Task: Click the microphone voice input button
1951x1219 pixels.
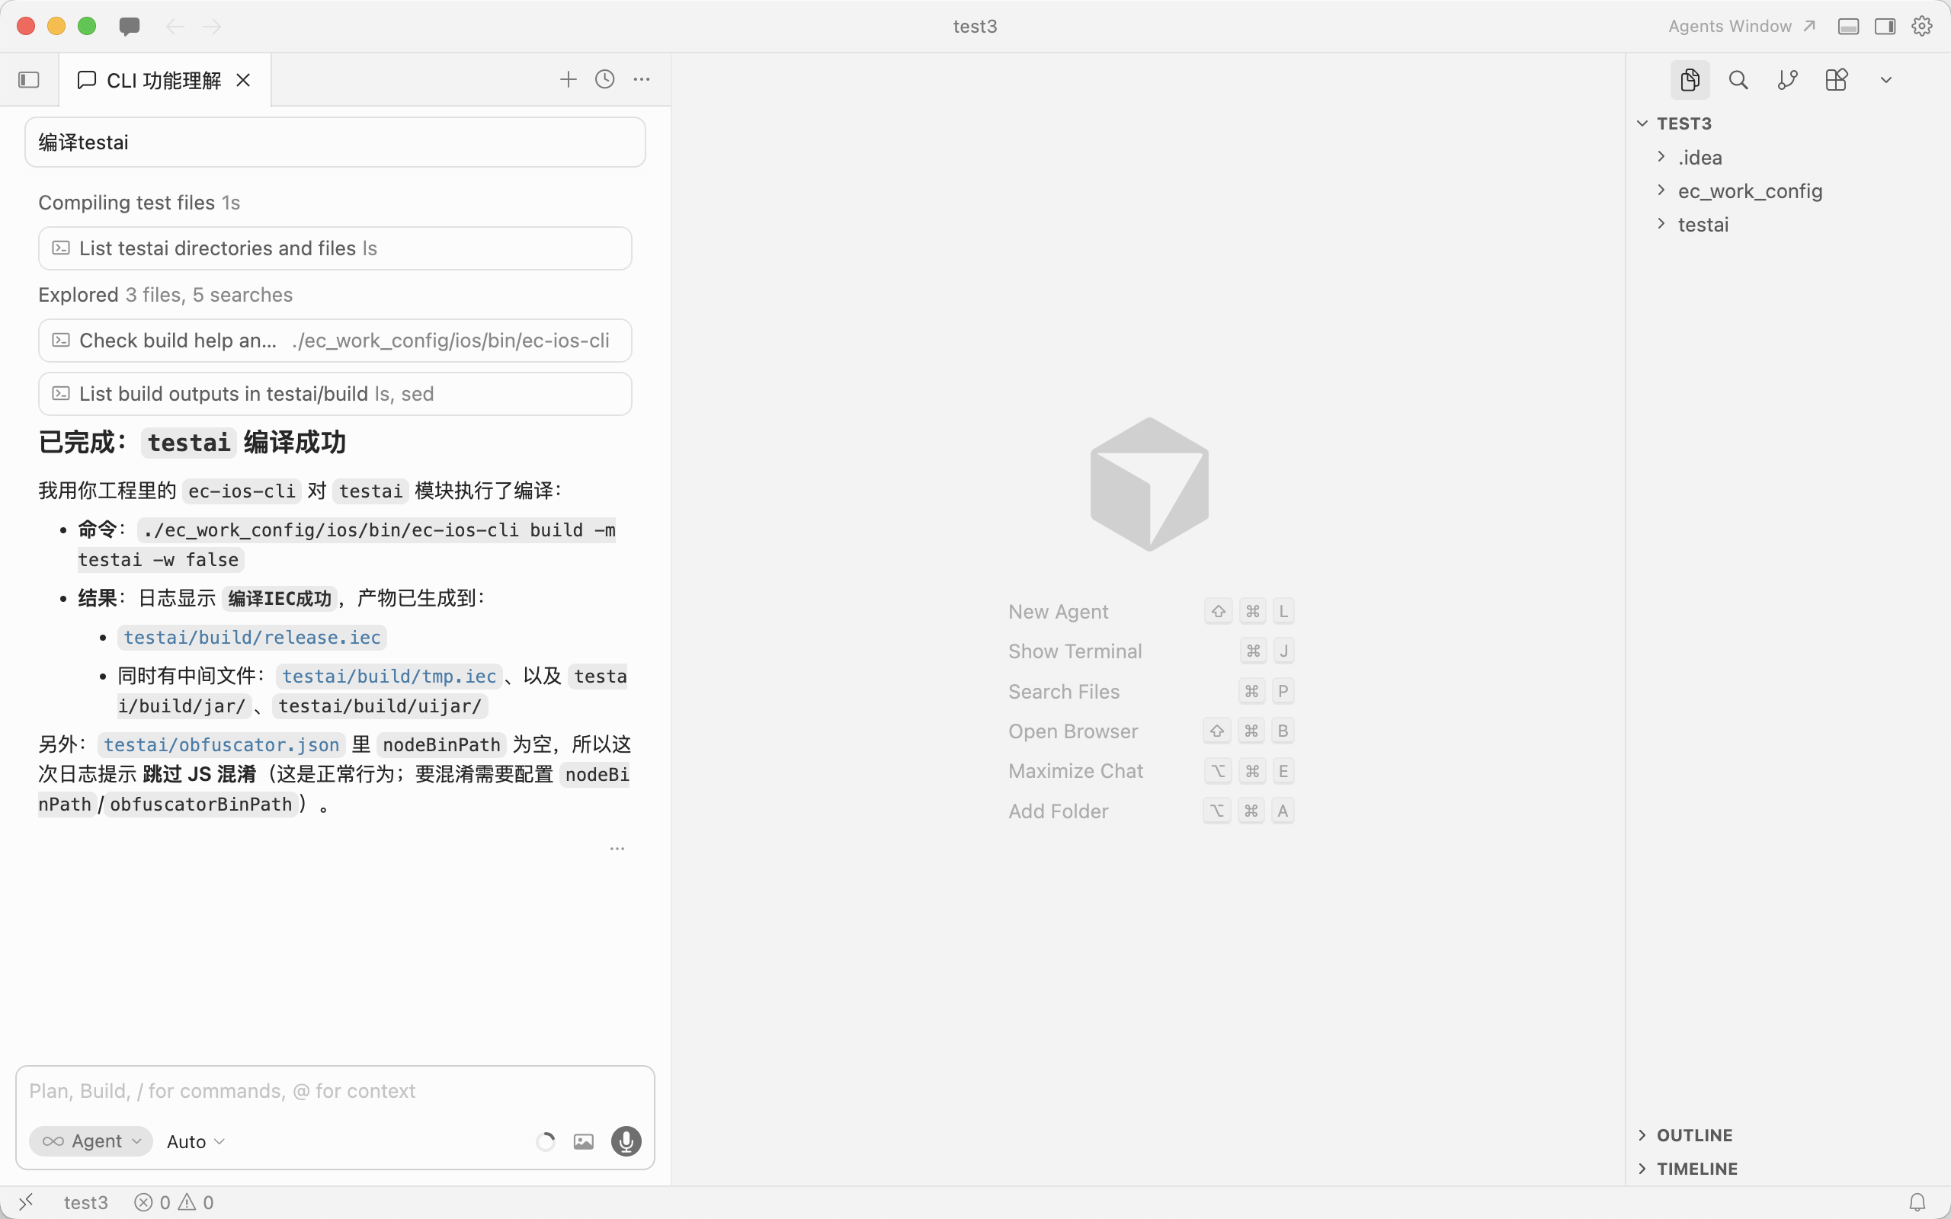Action: point(626,1141)
